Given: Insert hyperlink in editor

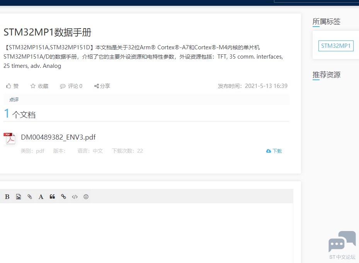Looking at the screenshot, I should [x=63, y=197].
